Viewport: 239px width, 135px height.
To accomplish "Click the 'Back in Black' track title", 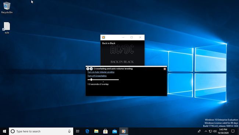I will pyautogui.click(x=109, y=43).
